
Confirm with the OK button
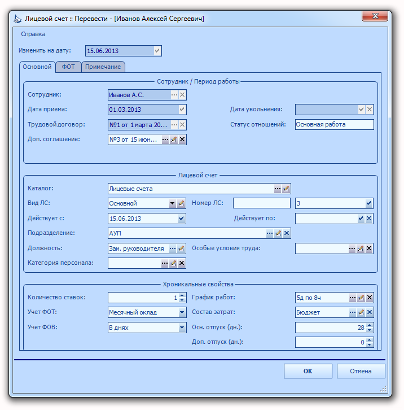tap(308, 371)
